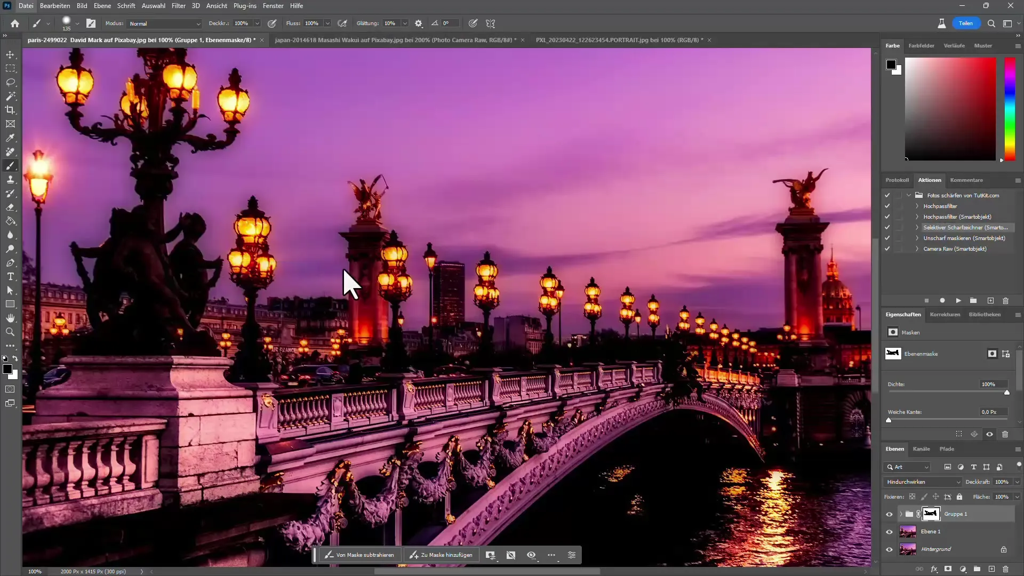
Task: Select the Path Selection tool
Action: pyautogui.click(x=10, y=291)
